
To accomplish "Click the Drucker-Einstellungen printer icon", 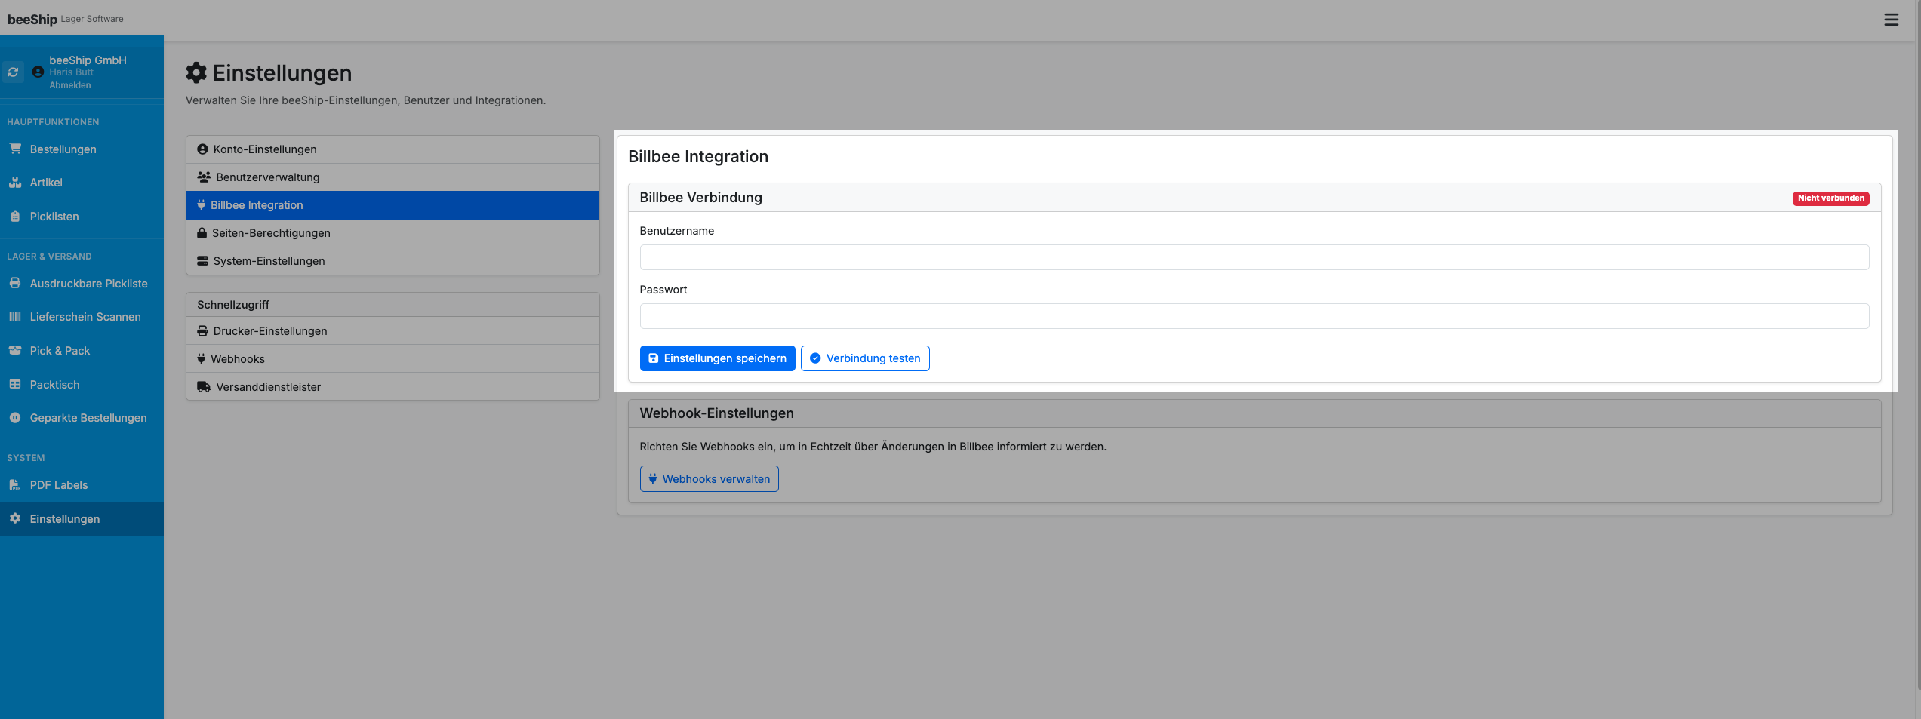I will pos(202,331).
